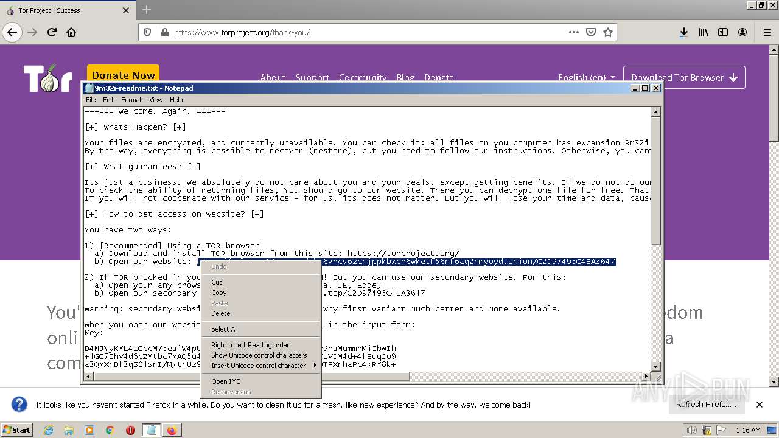Open Notepad Format menu
This screenshot has width=779, height=438.
pyautogui.click(x=131, y=100)
